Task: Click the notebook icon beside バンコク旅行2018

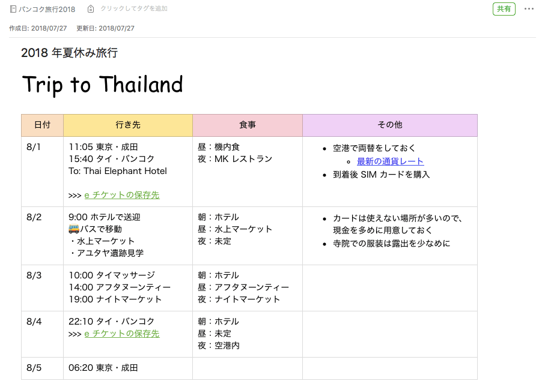Action: pyautogui.click(x=13, y=9)
